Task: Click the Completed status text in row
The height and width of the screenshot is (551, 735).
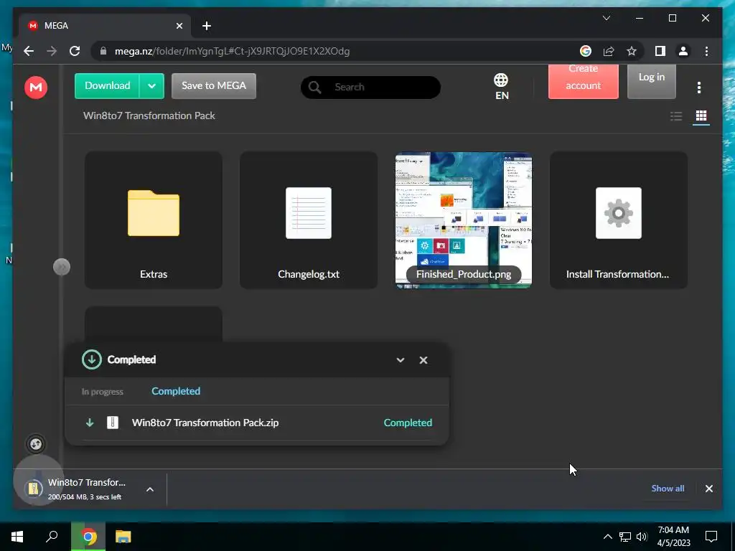Action: [408, 423]
